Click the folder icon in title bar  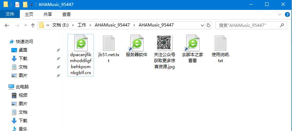[x=6, y=4]
